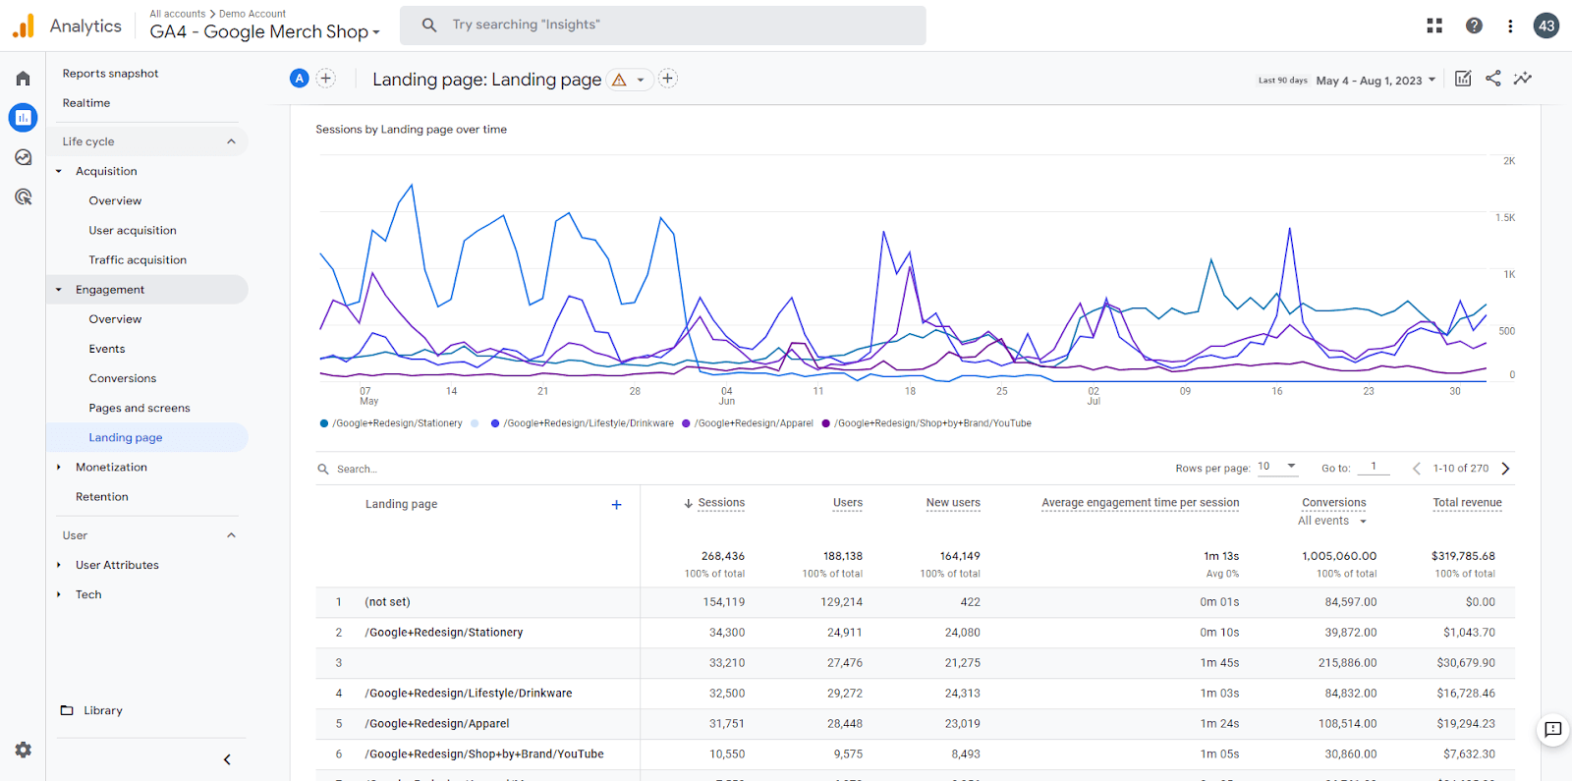Open the Traffic acquisition report
1572x781 pixels.
click(x=138, y=260)
